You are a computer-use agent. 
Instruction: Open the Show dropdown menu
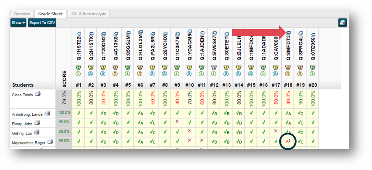point(18,23)
